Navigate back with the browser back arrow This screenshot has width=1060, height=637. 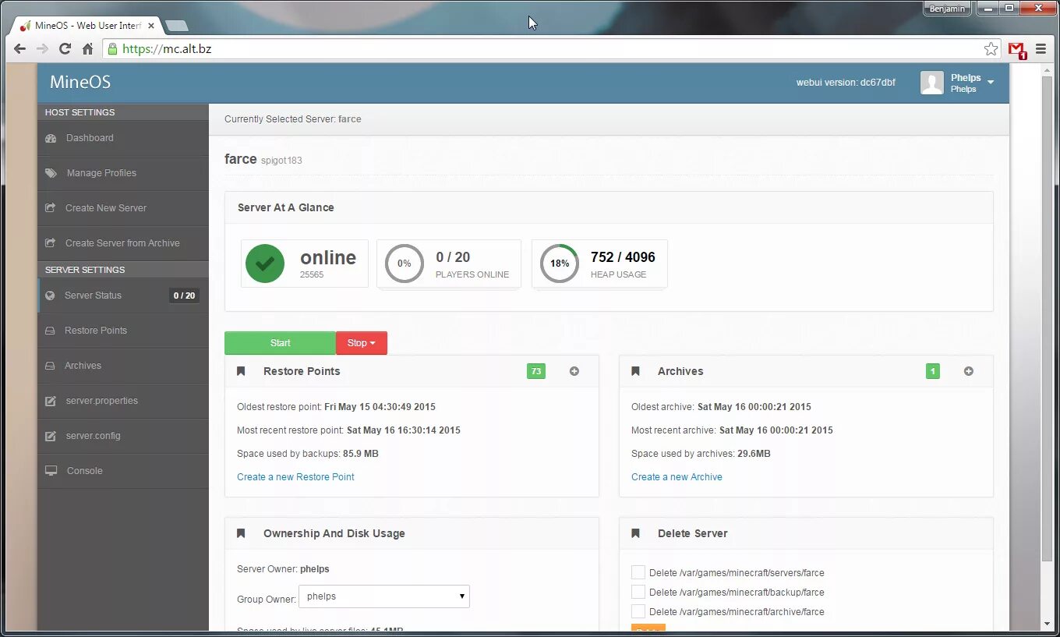point(19,48)
